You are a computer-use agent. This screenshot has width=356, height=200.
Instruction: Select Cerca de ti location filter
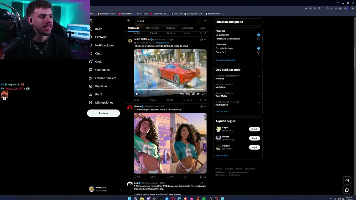tap(259, 52)
